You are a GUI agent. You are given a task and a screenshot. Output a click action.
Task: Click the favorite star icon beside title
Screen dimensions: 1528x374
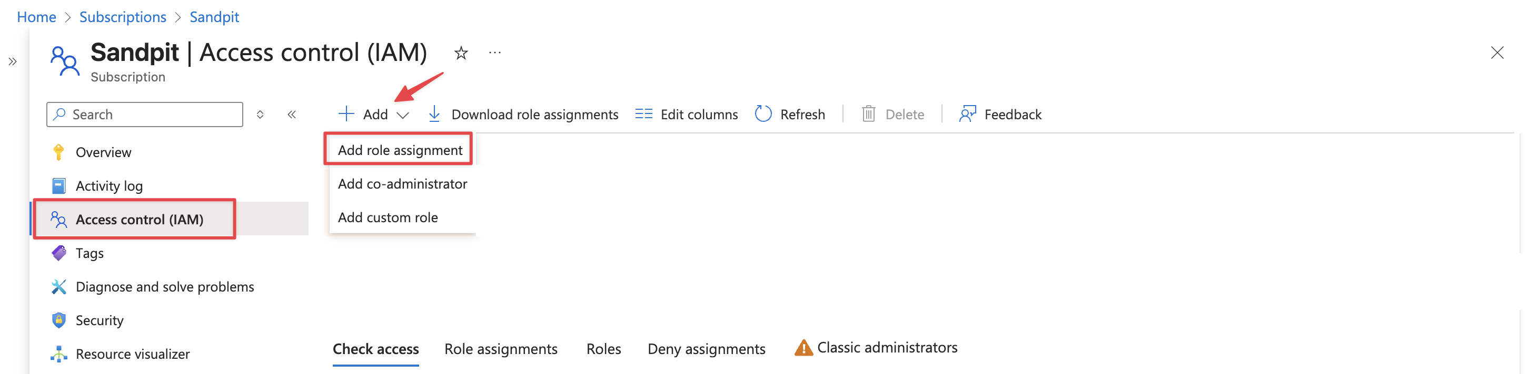click(461, 53)
